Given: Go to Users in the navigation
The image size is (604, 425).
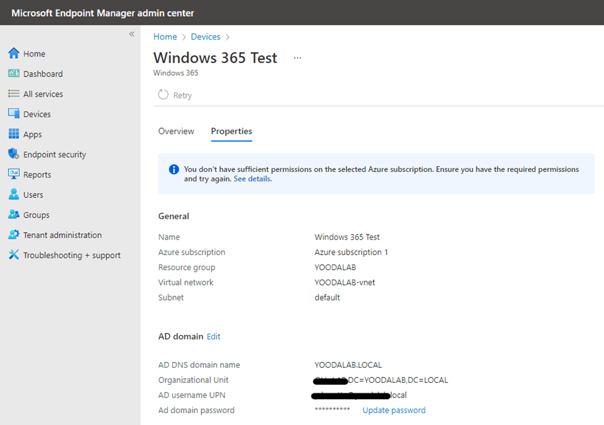Looking at the screenshot, I should 33,195.
